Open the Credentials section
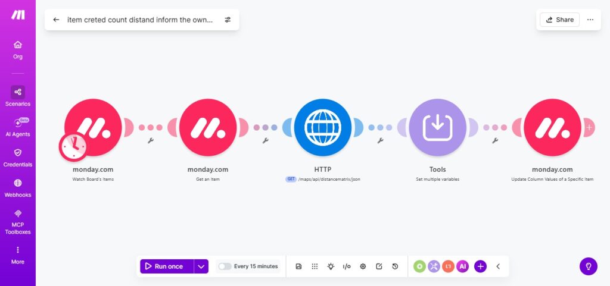Screen dimensions: 610x286 pos(18,158)
